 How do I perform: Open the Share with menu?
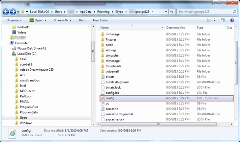pos(63,20)
